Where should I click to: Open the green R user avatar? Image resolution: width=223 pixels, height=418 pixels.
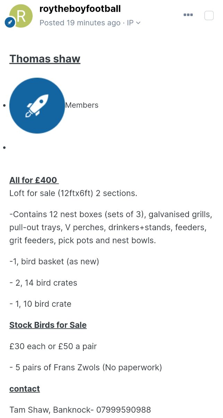(21, 16)
